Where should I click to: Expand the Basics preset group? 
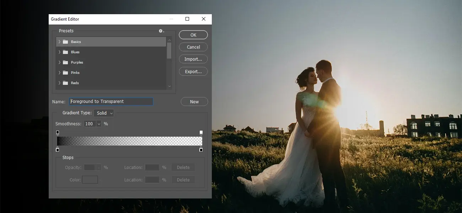pos(59,42)
